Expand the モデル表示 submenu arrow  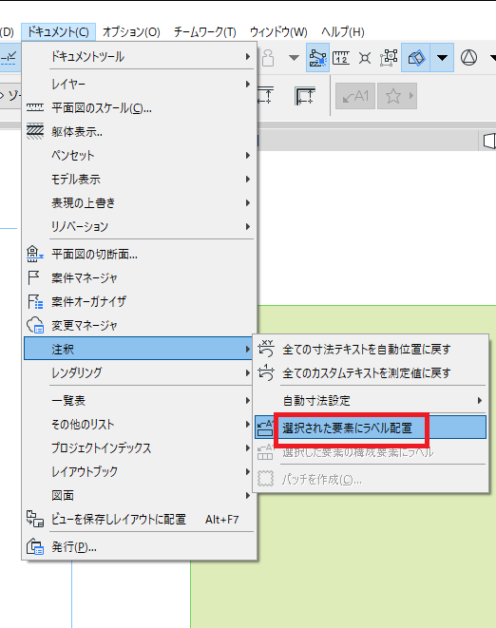pyautogui.click(x=248, y=179)
